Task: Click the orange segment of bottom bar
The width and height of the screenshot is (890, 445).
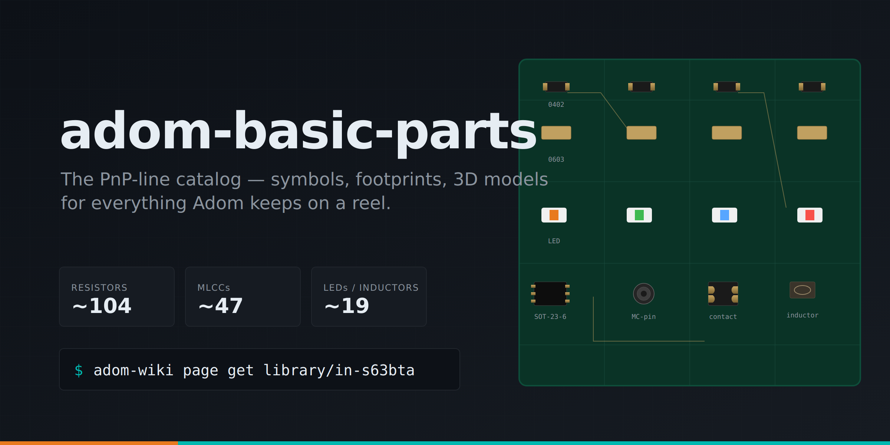Action: pos(89,443)
